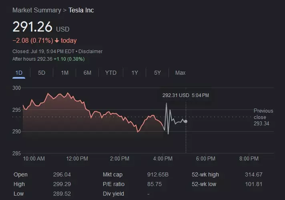Click the red down arrow icon

[57, 41]
